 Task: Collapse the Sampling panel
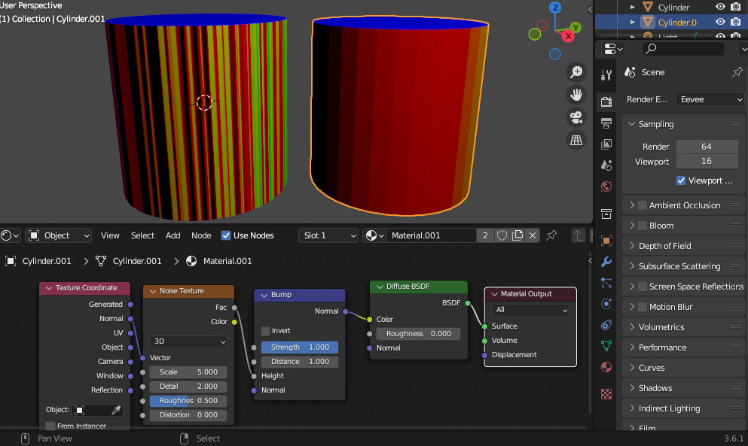point(631,124)
